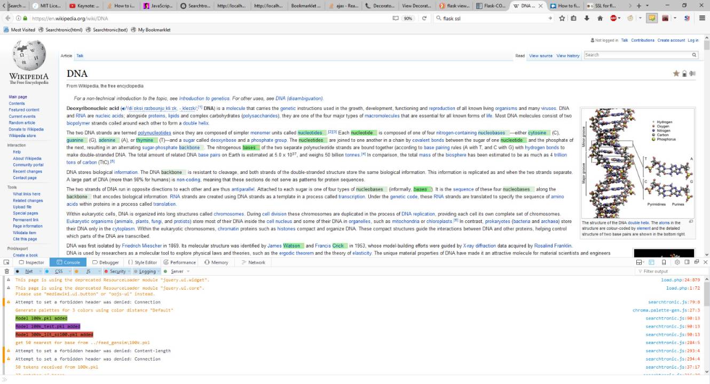The width and height of the screenshot is (710, 384).
Task: Click the Adblock red stop-sign icon
Action: pyautogui.click(x=614, y=18)
